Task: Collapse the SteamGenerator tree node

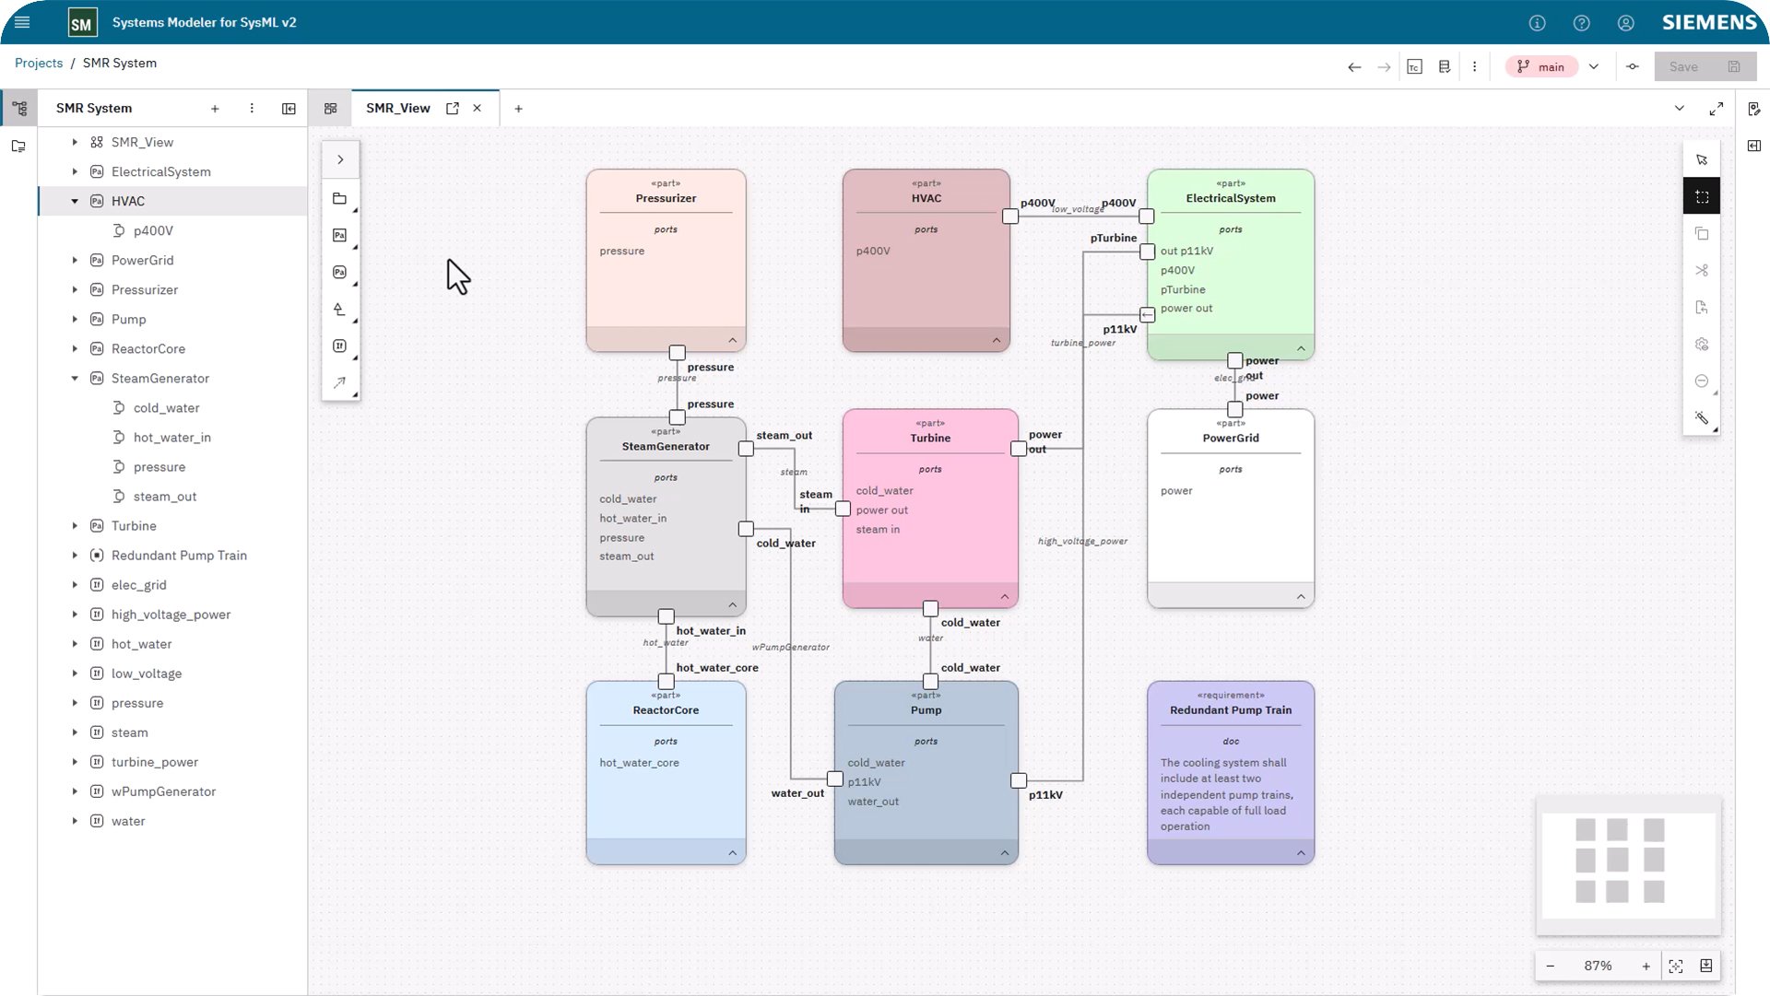Action: point(75,379)
